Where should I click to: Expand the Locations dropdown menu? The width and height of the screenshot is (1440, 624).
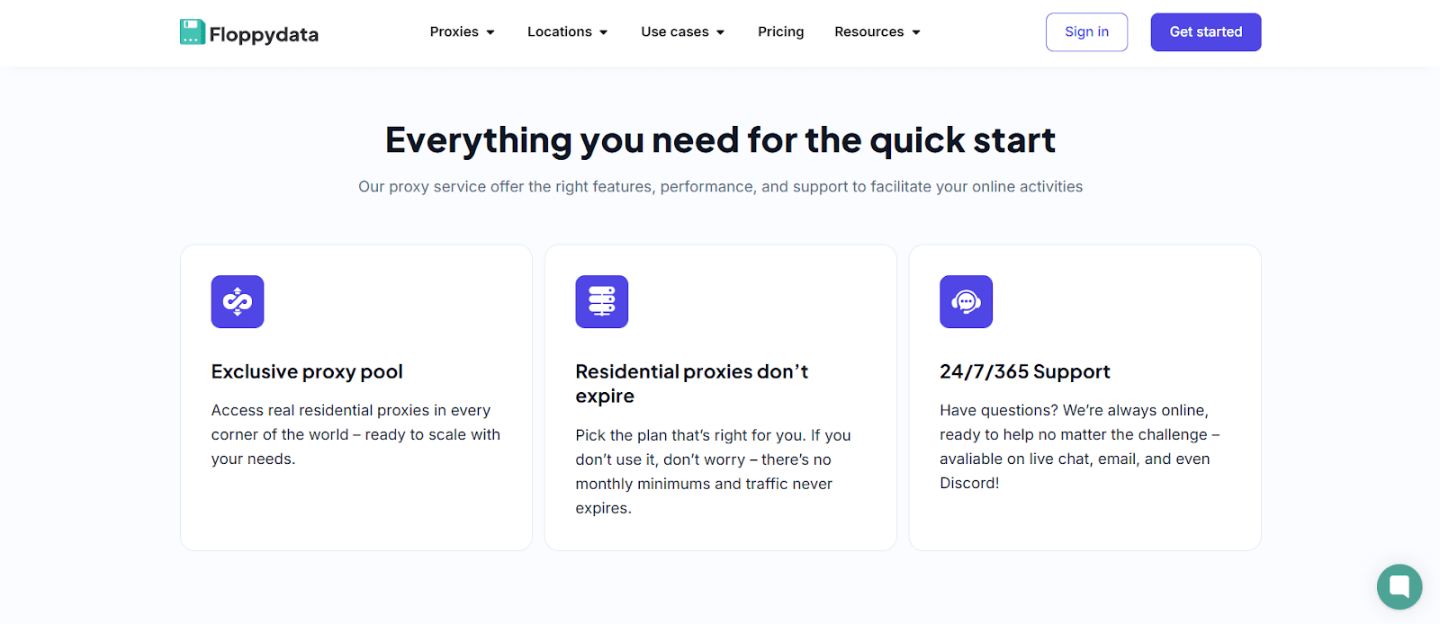tap(568, 31)
